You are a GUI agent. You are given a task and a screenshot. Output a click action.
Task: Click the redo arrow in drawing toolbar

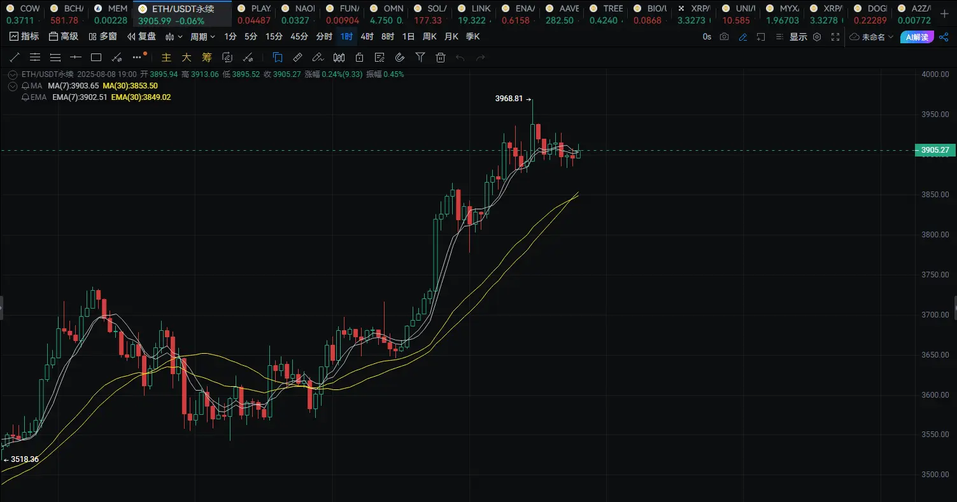tap(481, 58)
